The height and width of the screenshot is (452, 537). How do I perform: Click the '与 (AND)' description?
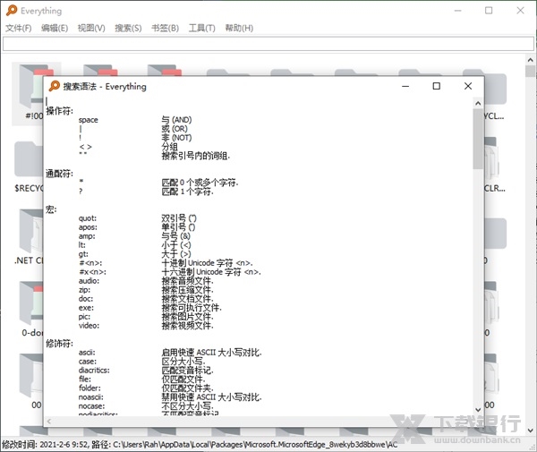(x=176, y=120)
